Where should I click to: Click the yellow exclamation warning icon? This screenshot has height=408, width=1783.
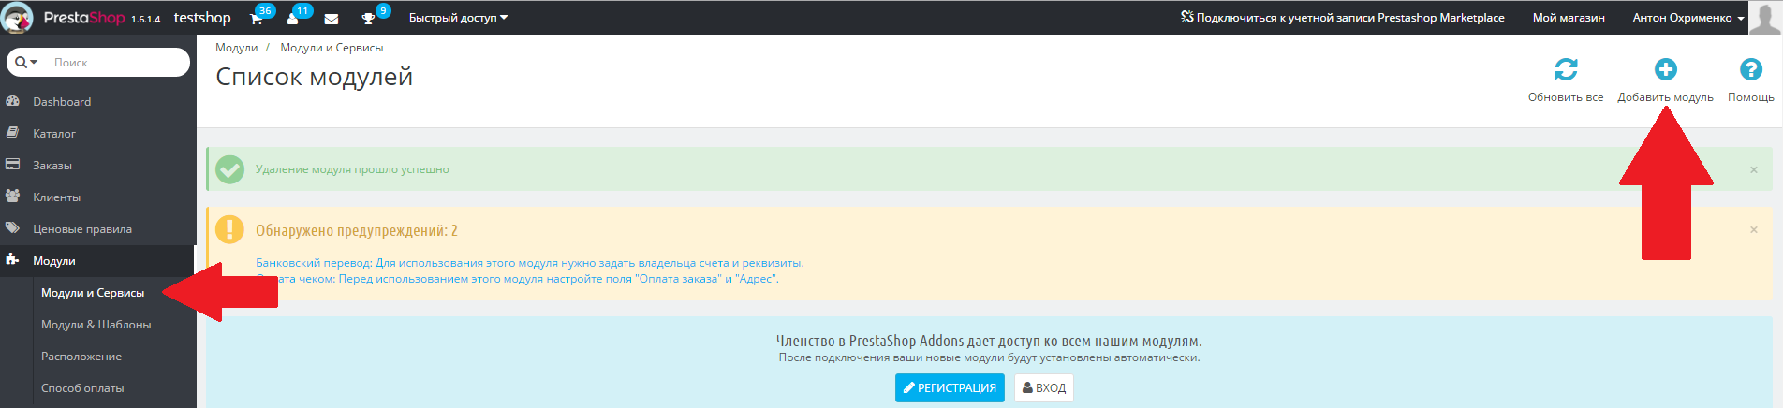(230, 229)
